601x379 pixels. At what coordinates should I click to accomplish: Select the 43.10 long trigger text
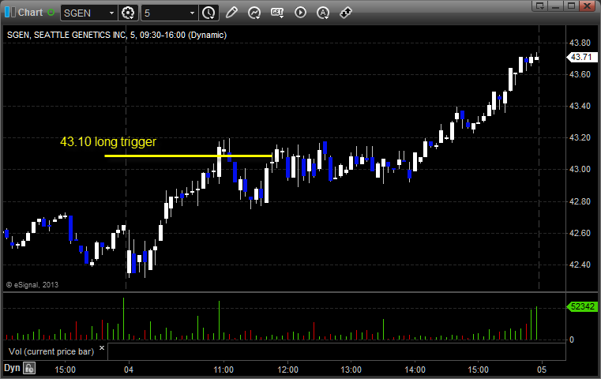108,142
